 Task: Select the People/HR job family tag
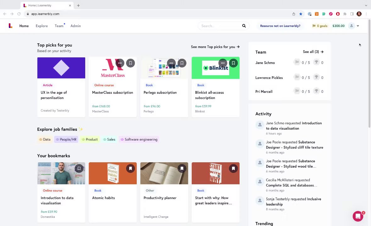pyautogui.click(x=66, y=139)
